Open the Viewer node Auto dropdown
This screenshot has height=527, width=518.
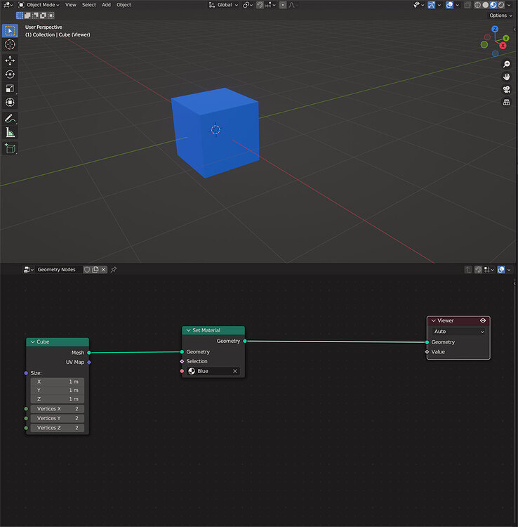click(x=458, y=332)
